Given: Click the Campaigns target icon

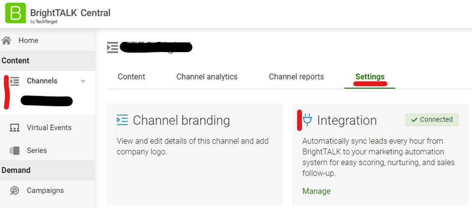Looking at the screenshot, I should (x=15, y=191).
